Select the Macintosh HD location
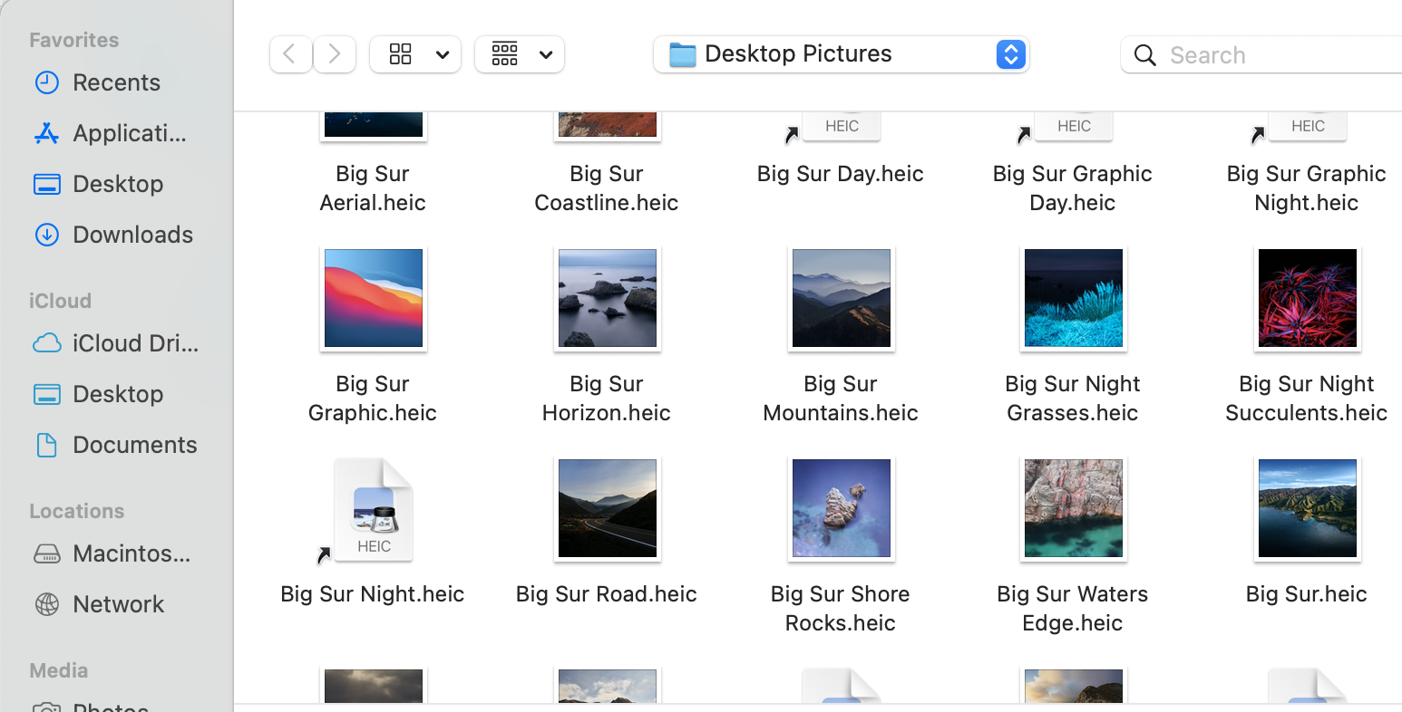The image size is (1402, 712). pos(131,553)
